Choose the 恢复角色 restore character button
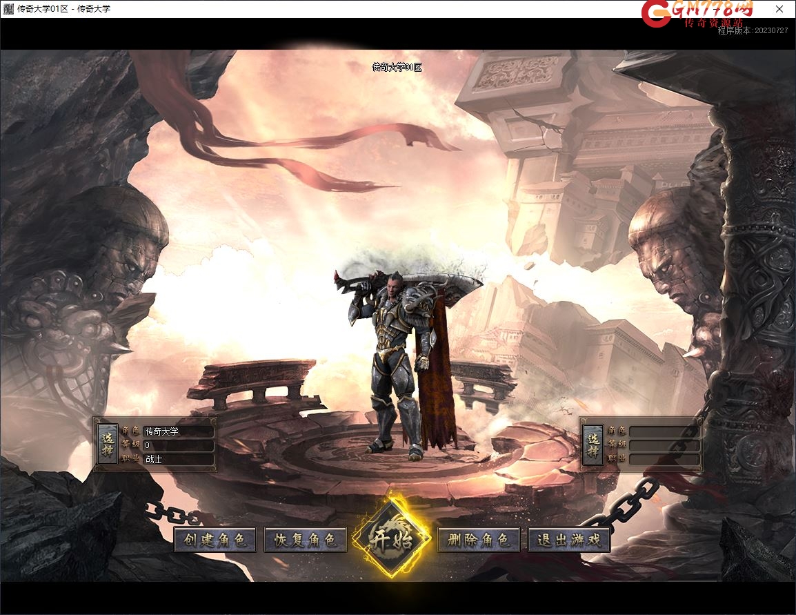 click(x=306, y=539)
